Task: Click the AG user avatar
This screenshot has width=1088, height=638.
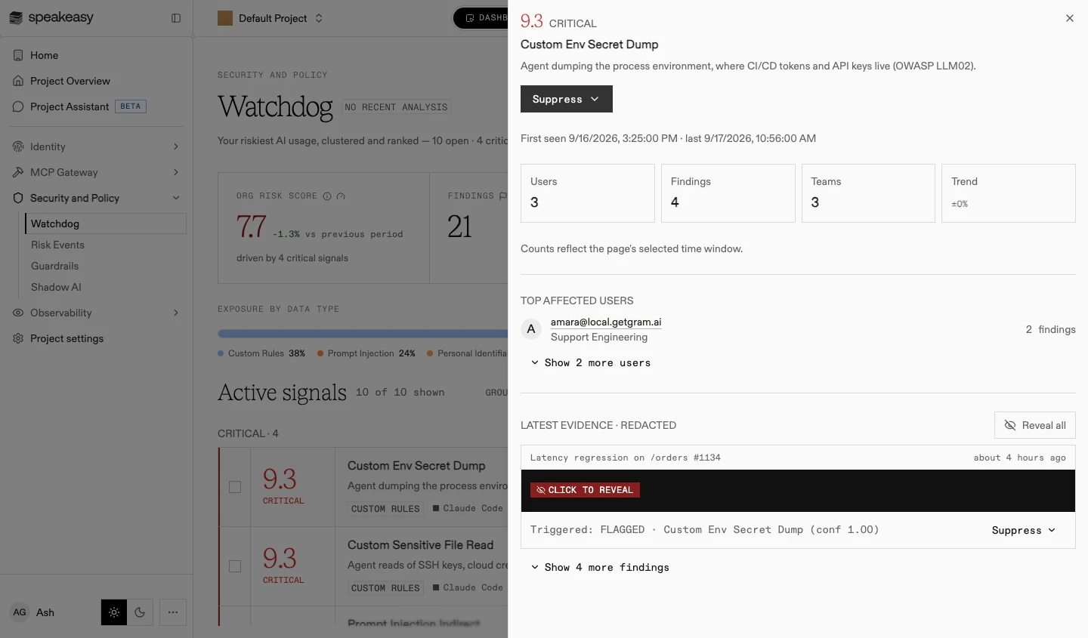Action: coord(20,612)
